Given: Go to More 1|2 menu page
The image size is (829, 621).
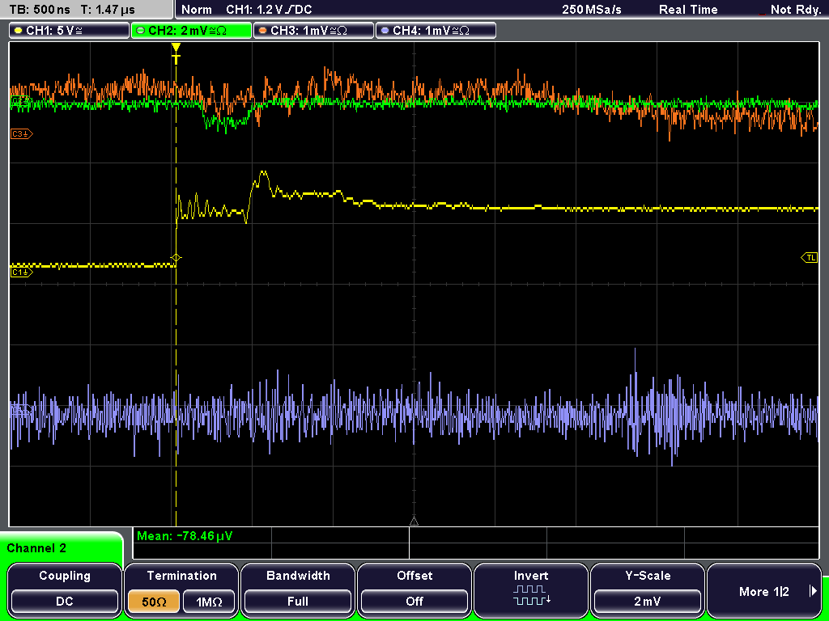Looking at the screenshot, I should (x=764, y=589).
